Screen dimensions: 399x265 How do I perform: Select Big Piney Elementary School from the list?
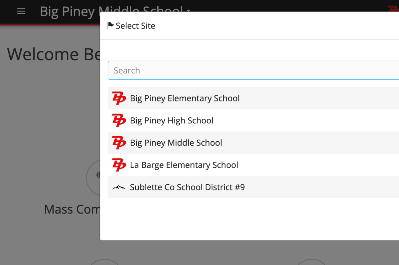coord(185,98)
